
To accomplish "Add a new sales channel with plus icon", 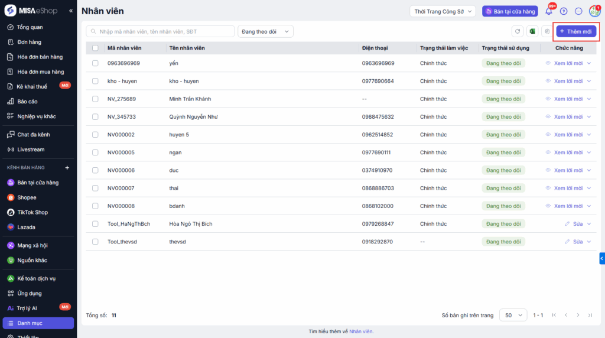I will (x=67, y=167).
